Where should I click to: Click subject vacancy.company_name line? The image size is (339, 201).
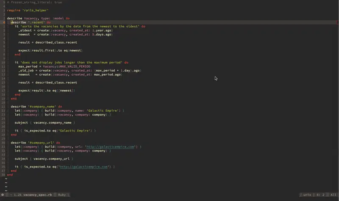[45, 123]
